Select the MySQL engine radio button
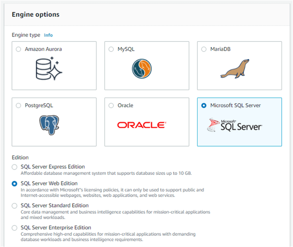The height and width of the screenshot is (247, 293). pyautogui.click(x=111, y=49)
